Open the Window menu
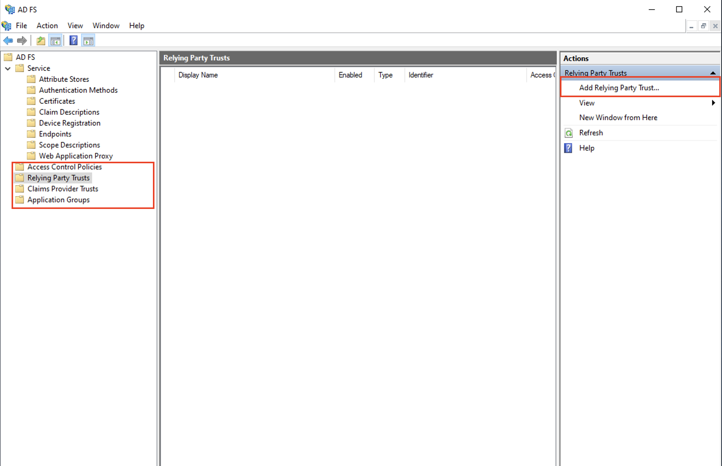The width and height of the screenshot is (722, 466). (106, 26)
